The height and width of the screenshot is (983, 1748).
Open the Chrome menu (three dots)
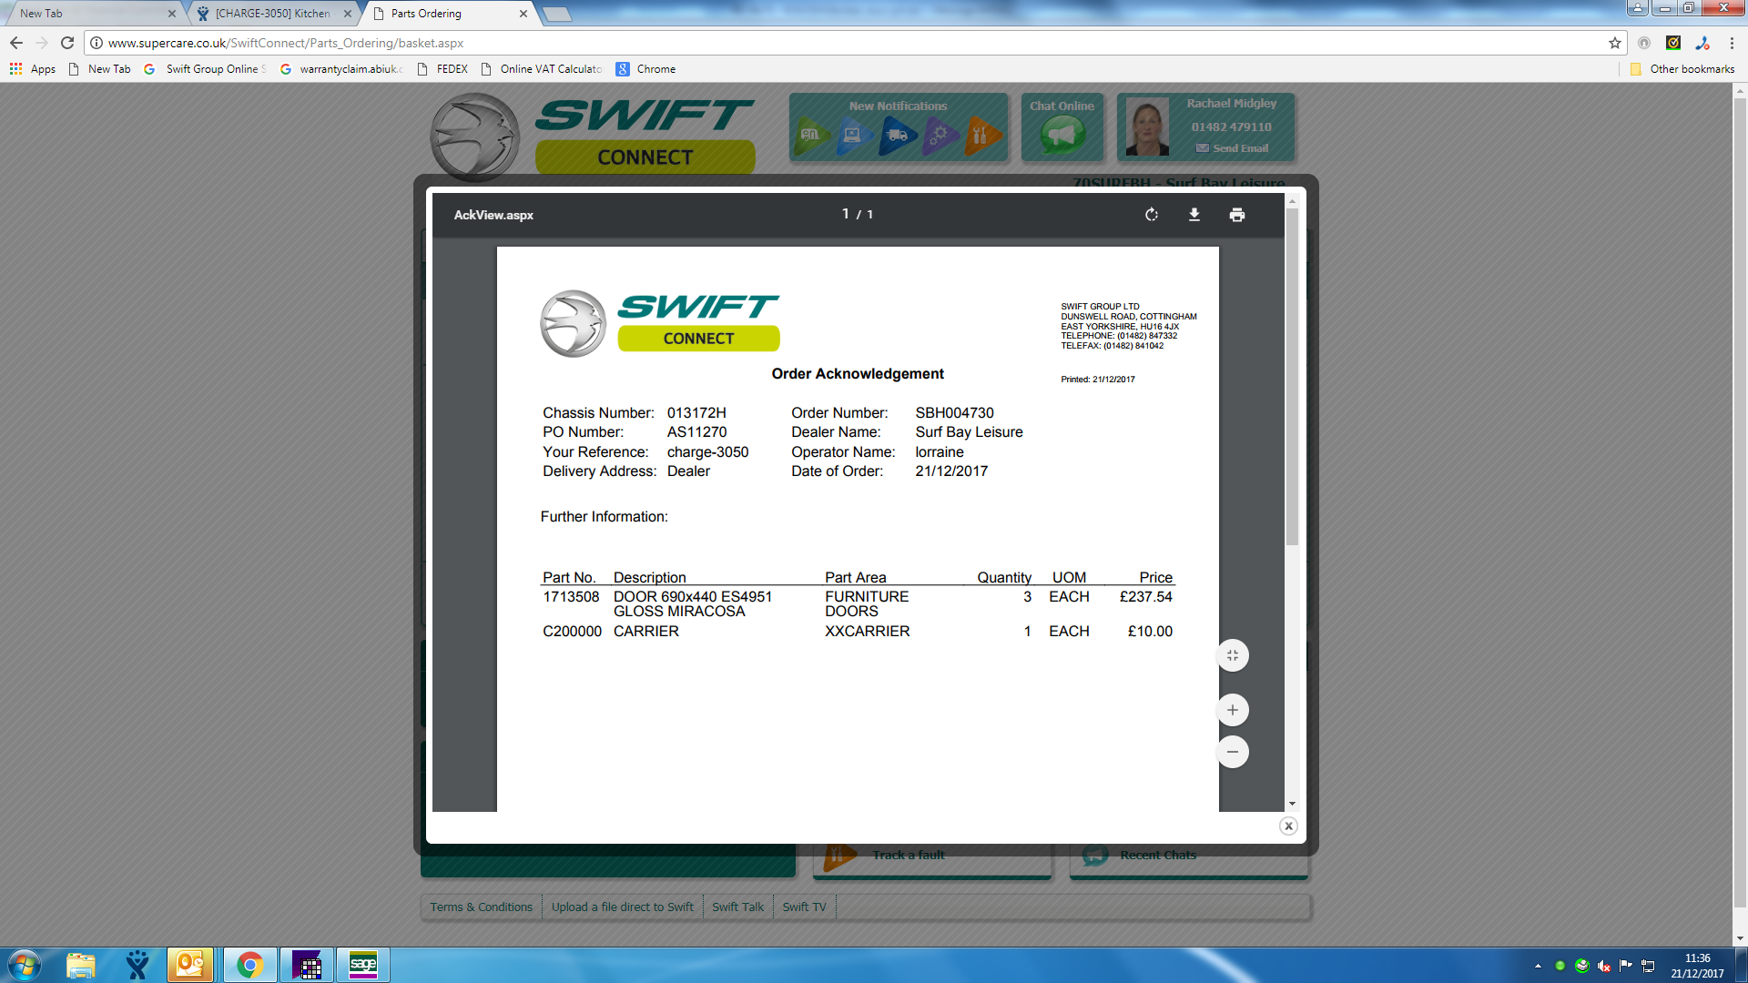tap(1731, 43)
